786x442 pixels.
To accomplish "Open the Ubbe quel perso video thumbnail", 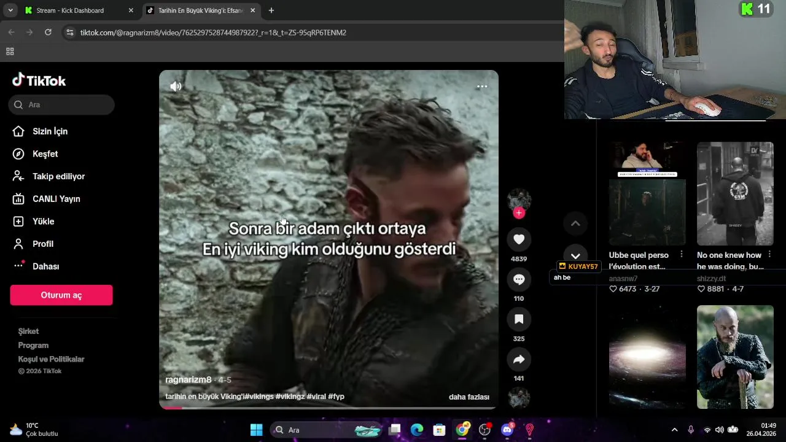I will (647, 194).
